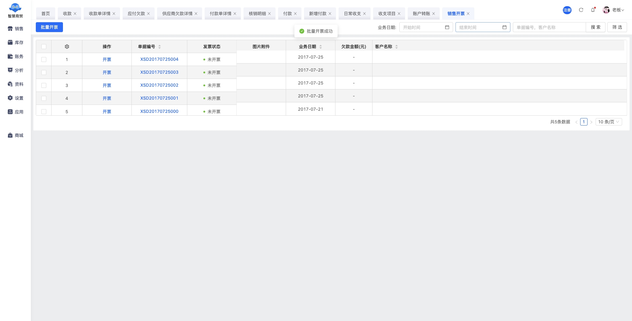632x321 pixels.
Task: Close the 付款单详情 tab
Action: pos(235,14)
